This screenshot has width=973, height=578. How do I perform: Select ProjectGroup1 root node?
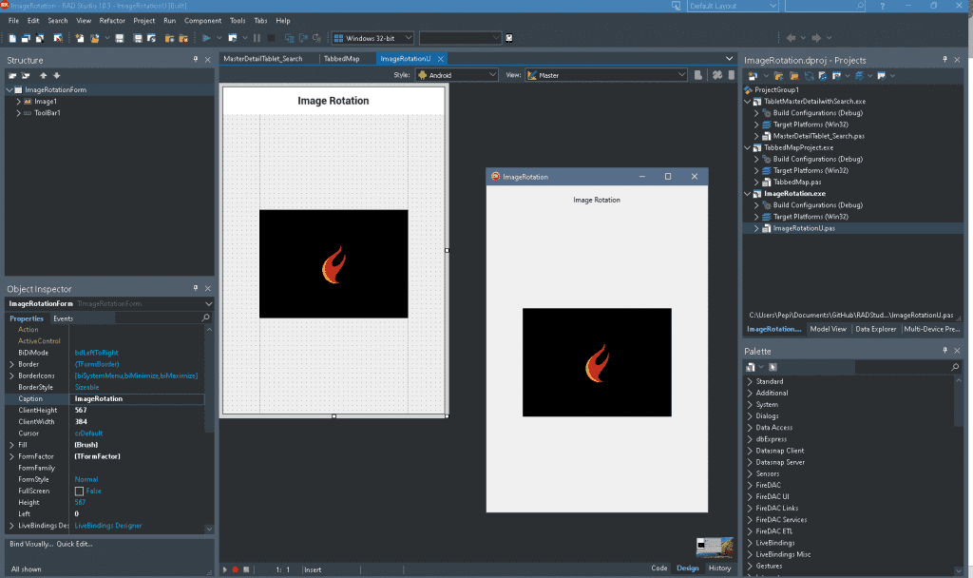(x=776, y=89)
